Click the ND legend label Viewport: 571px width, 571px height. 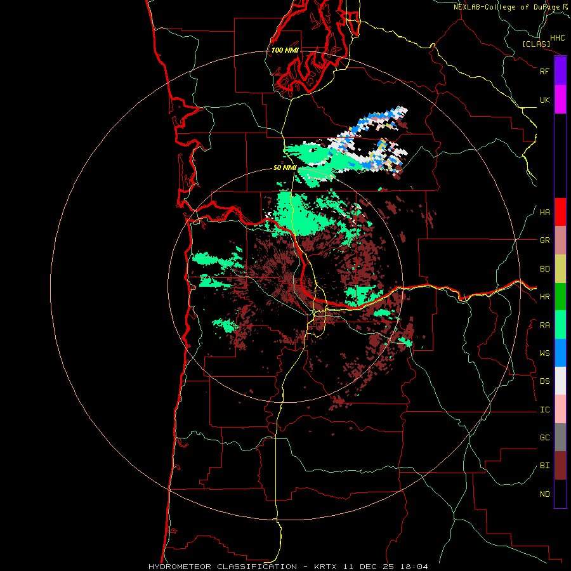(x=544, y=494)
